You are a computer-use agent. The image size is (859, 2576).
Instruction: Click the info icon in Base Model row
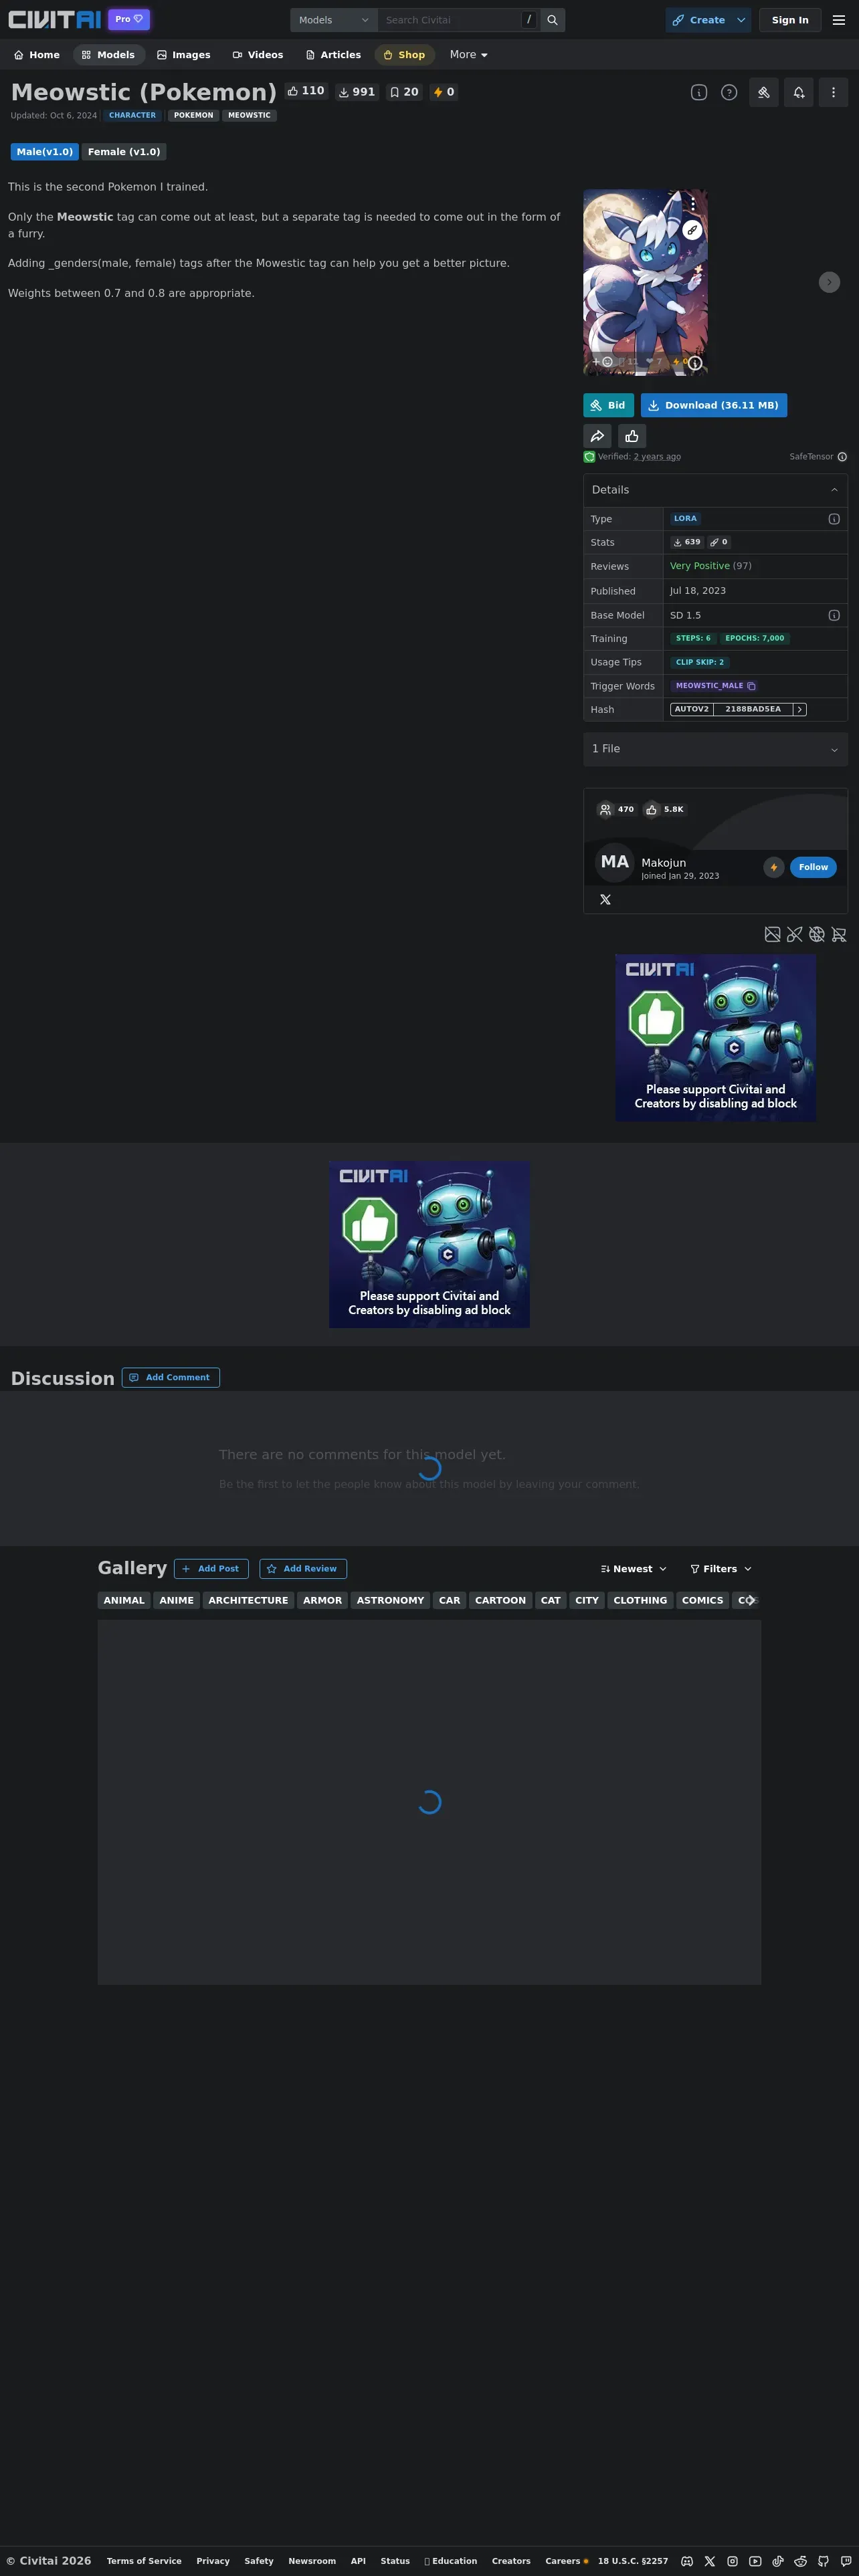(834, 615)
